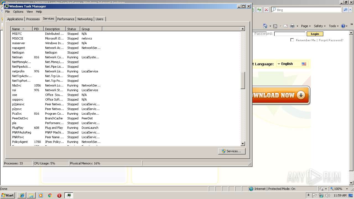
Task: Click the services list scrollbar thumb
Action: click(x=243, y=80)
